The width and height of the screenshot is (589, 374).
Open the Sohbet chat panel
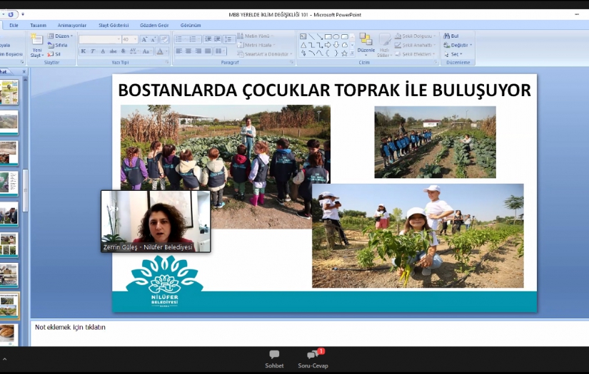274,359
